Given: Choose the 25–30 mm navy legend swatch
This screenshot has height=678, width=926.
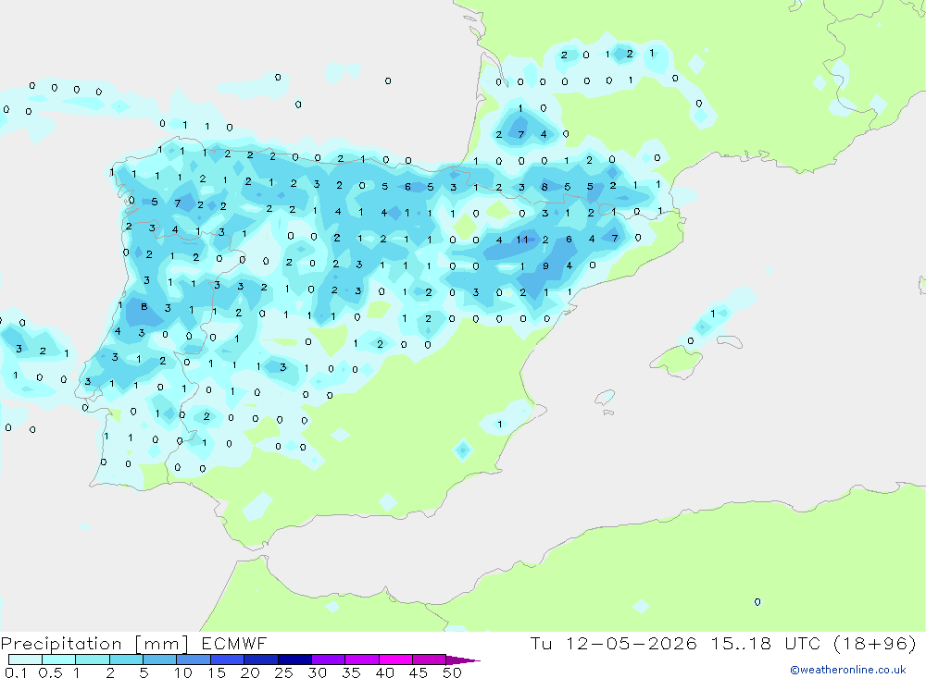Looking at the screenshot, I should click(294, 660).
